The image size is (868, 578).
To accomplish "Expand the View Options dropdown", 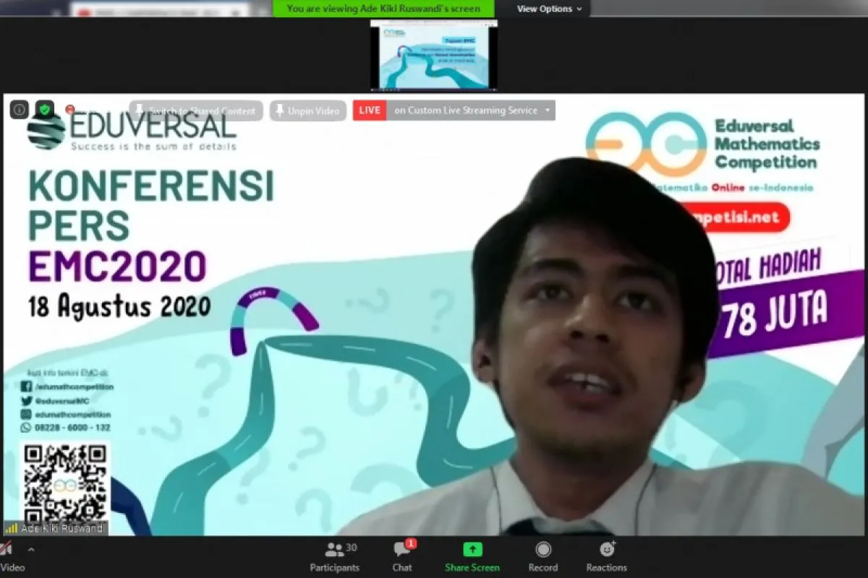I will coord(550,9).
